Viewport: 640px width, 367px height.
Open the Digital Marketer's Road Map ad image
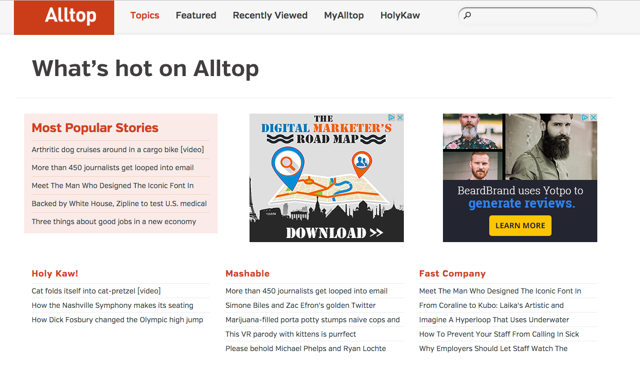(327, 178)
